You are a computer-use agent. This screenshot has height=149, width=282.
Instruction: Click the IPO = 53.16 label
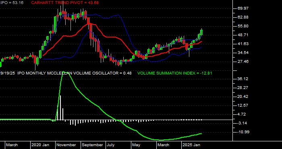[x=12, y=2]
